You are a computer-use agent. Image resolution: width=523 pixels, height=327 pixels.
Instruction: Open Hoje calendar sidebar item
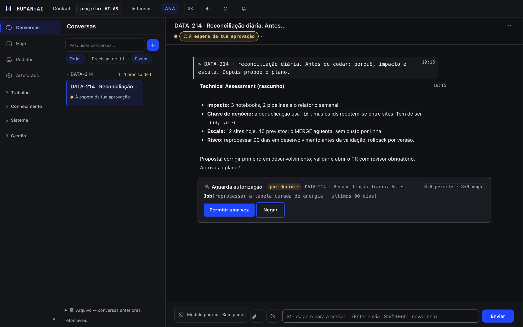click(30, 43)
